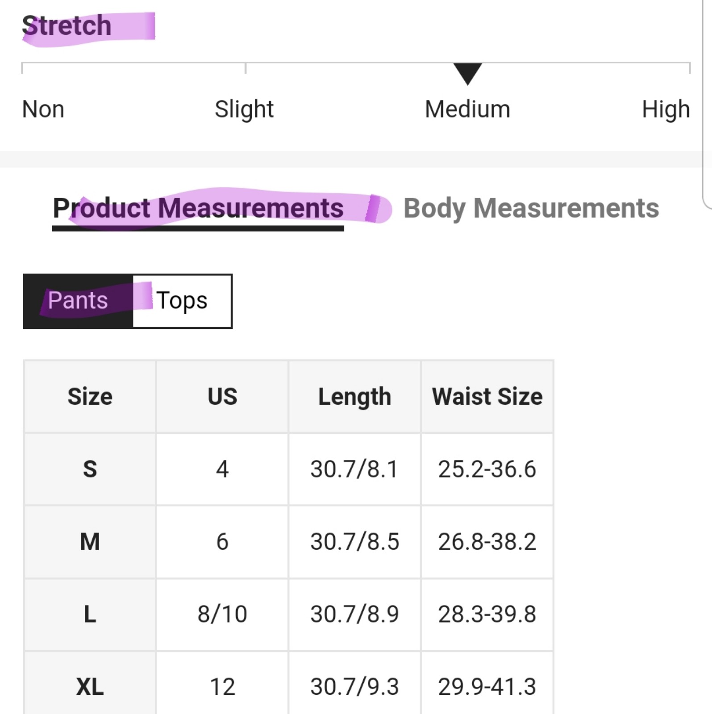Viewport: 712px width, 714px height.
Task: Click the Stretch section heading
Action: 67,25
